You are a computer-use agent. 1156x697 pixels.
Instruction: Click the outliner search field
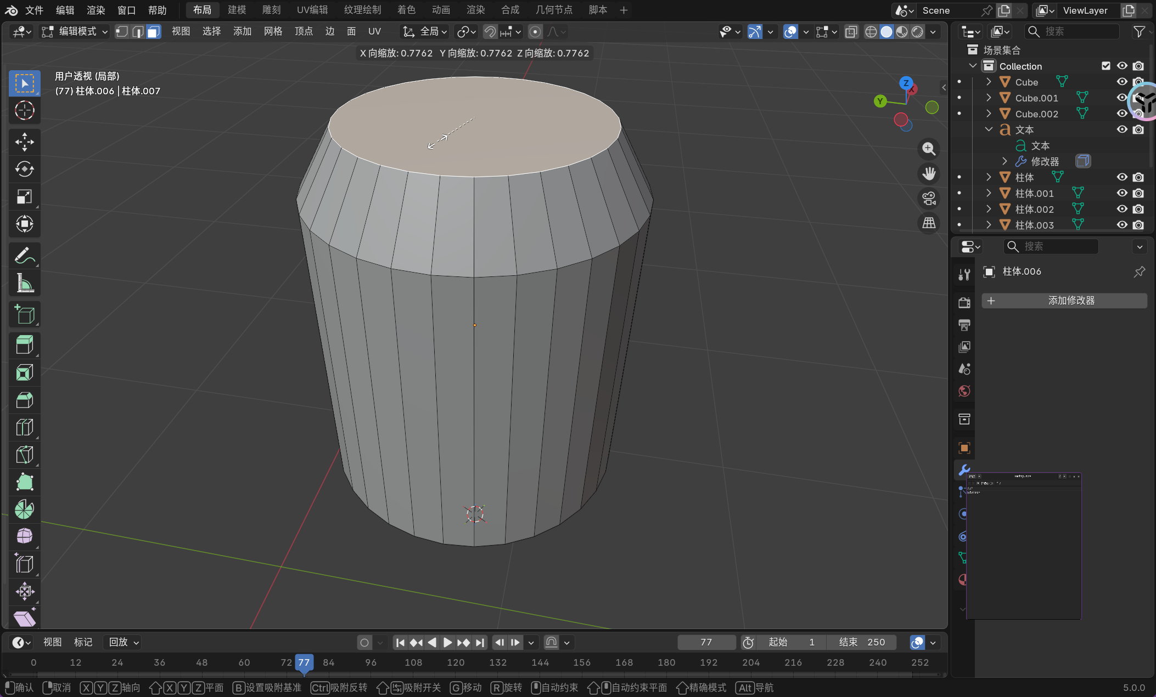(1071, 32)
